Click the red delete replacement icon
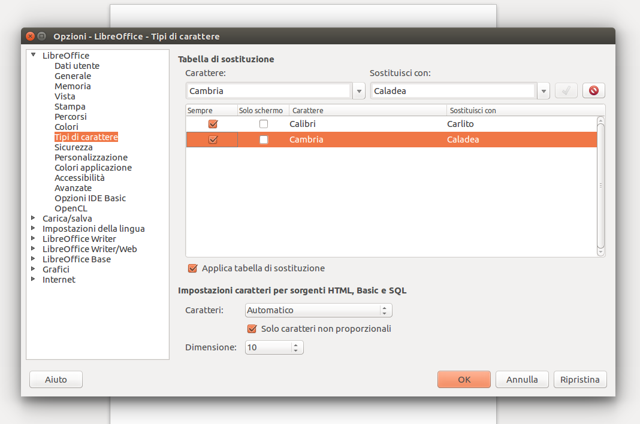The width and height of the screenshot is (640, 424). pyautogui.click(x=593, y=90)
